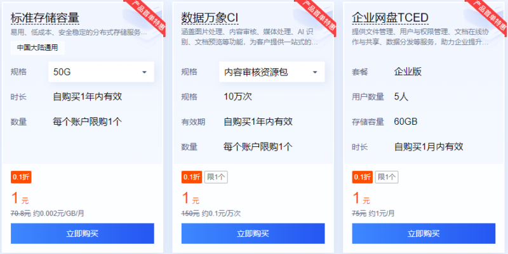The height and width of the screenshot is (254, 508).
Task: Click the 10万次 specification value
Action: (237, 97)
